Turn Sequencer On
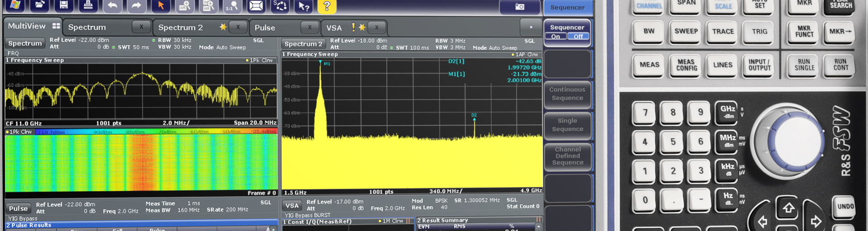868x231 pixels. pos(556,37)
